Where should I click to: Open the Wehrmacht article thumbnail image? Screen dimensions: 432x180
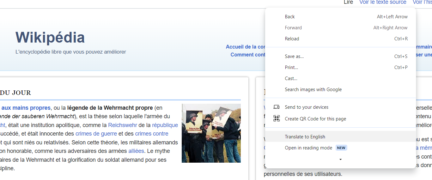pos(211,133)
